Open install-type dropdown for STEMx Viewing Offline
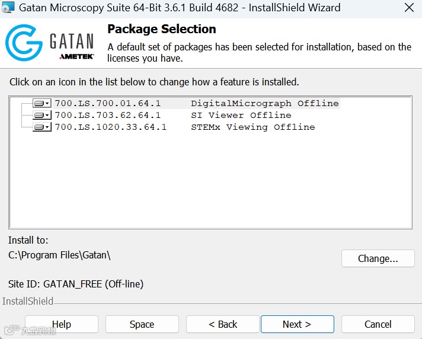The height and width of the screenshot is (339, 422). pyautogui.click(x=42, y=127)
